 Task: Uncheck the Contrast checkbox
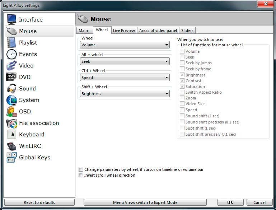coord(182,81)
